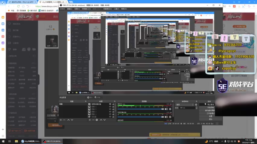
Task: Show hidden system tray icons chevron
Action: (x=222, y=141)
